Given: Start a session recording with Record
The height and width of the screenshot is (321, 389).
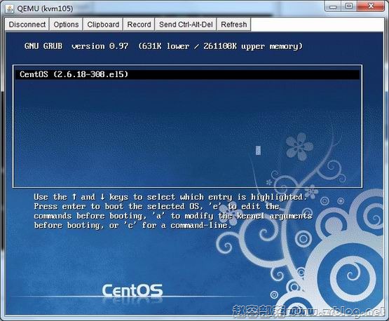Looking at the screenshot, I should tap(139, 25).
